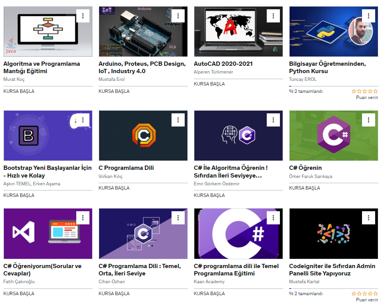The height and width of the screenshot is (306, 386).
Task: Click KURSA BAŞLA under C# Öğreniyorum course
Action: [x=19, y=294]
